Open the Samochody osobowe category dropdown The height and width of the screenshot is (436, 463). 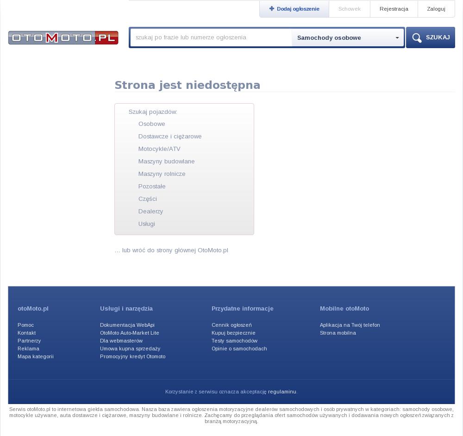tap(348, 38)
